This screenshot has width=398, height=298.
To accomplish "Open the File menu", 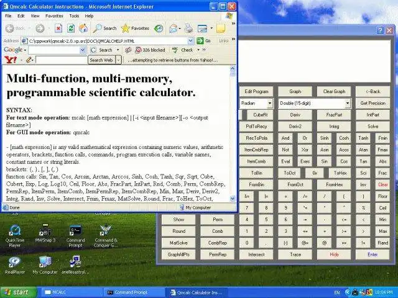I will 8,16.
